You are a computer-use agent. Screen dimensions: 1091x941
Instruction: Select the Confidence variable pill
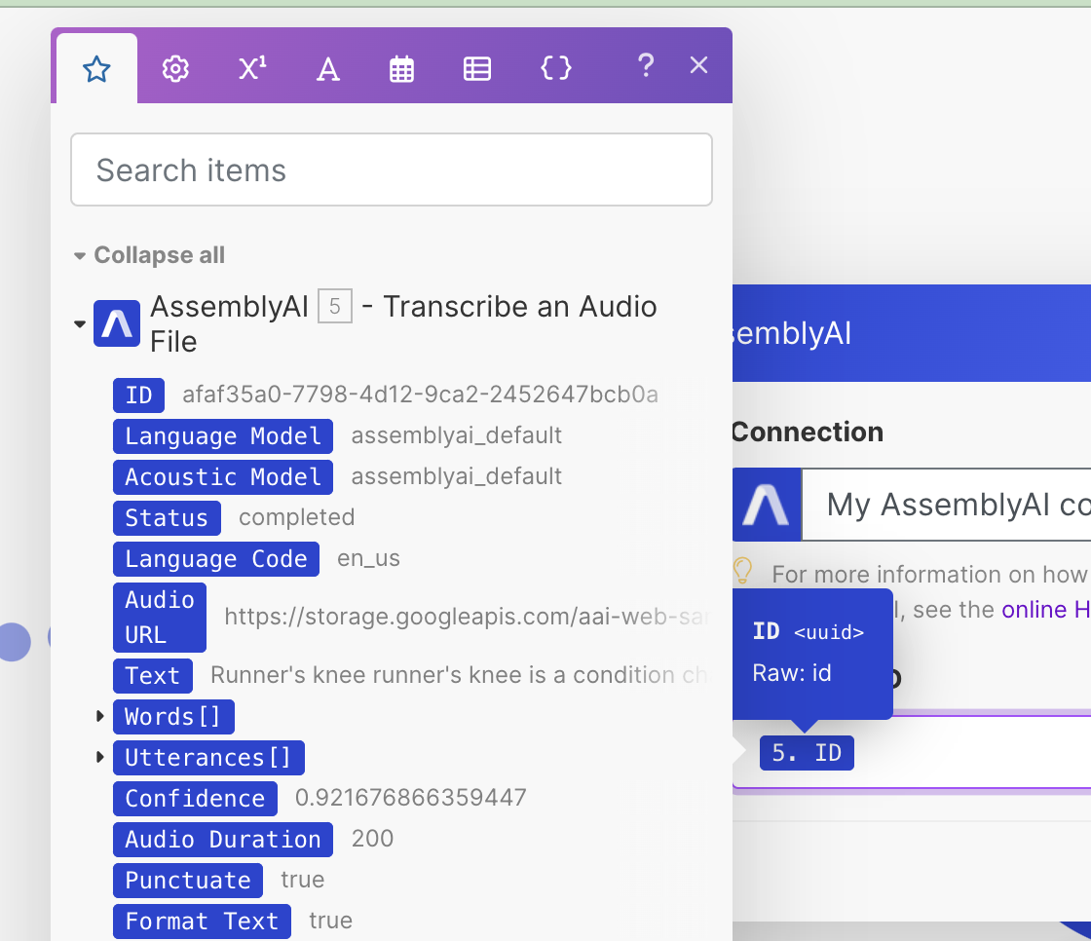point(195,799)
